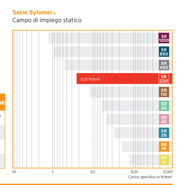Click the SR 110 brown label
This screenshot has height=185, width=183.
(x=164, y=92)
